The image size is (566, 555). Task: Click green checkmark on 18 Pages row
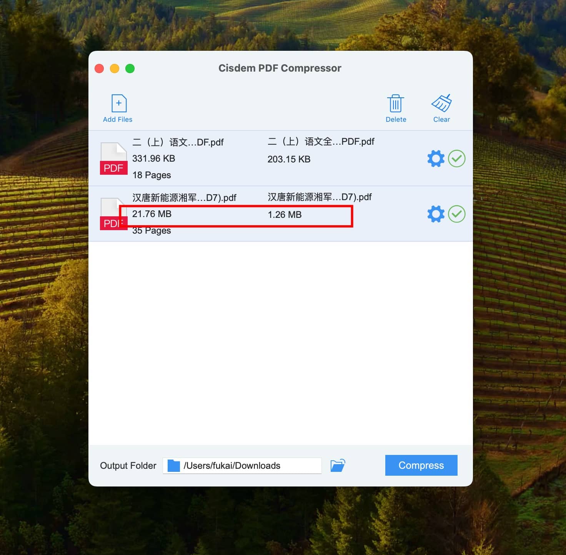[457, 159]
